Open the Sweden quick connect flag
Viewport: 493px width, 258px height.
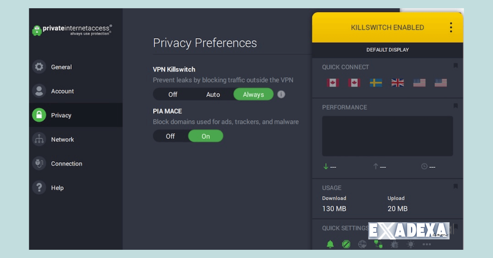pos(376,83)
